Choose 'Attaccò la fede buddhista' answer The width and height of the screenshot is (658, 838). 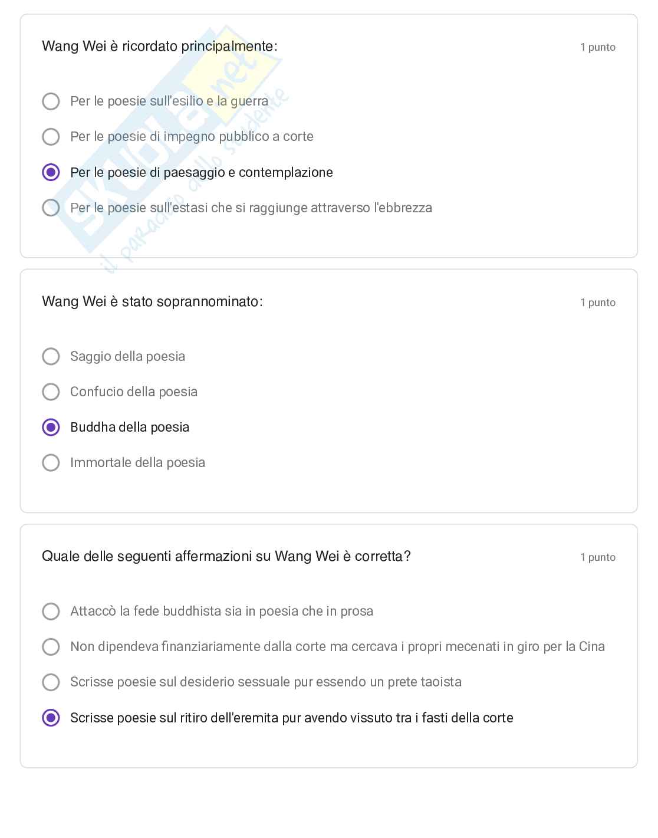click(x=51, y=611)
